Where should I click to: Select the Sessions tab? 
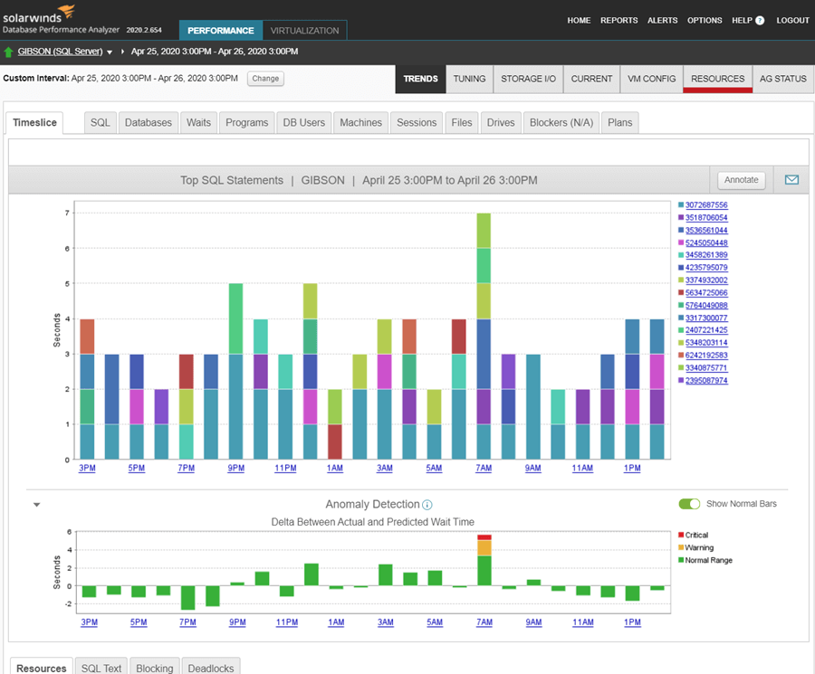417,122
